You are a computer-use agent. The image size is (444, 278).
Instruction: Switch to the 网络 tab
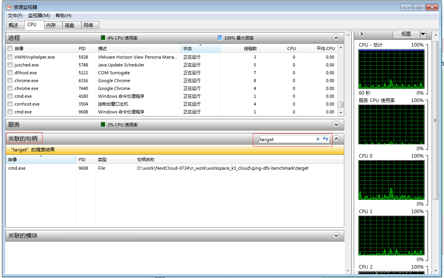coord(90,25)
